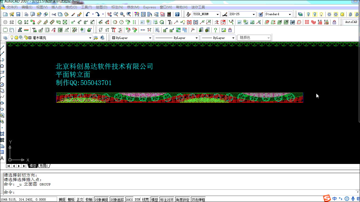This screenshot has height=202, width=360.
Task: Select the Ellipse draw tool
Action: point(2,103)
